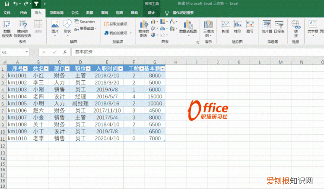The height and width of the screenshot is (189, 324).
Task: Get add-ins (获取加载项)
Action: (x=115, y=24)
